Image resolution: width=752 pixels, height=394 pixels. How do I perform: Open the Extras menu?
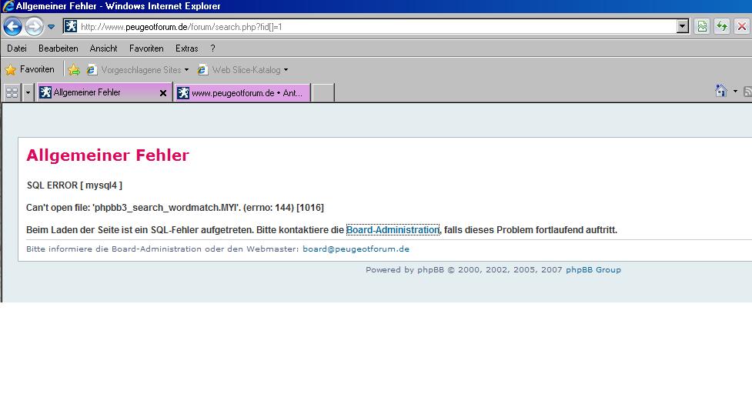(186, 48)
